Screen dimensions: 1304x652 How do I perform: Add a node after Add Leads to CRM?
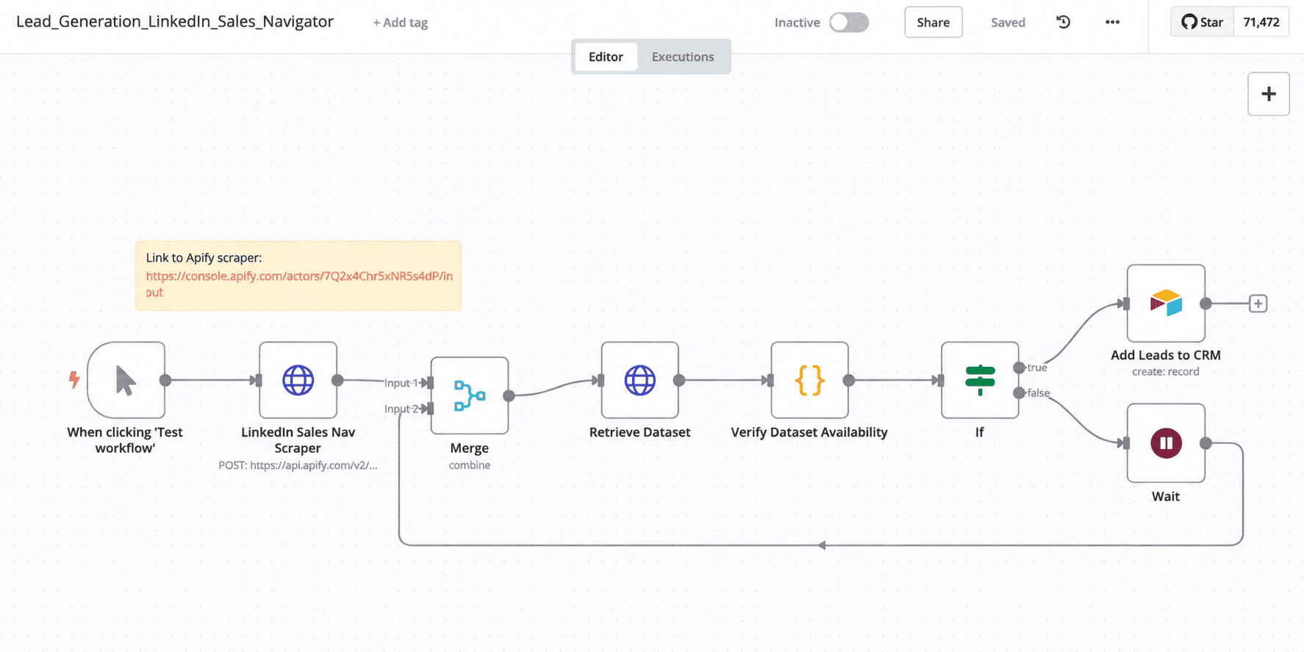coord(1258,304)
